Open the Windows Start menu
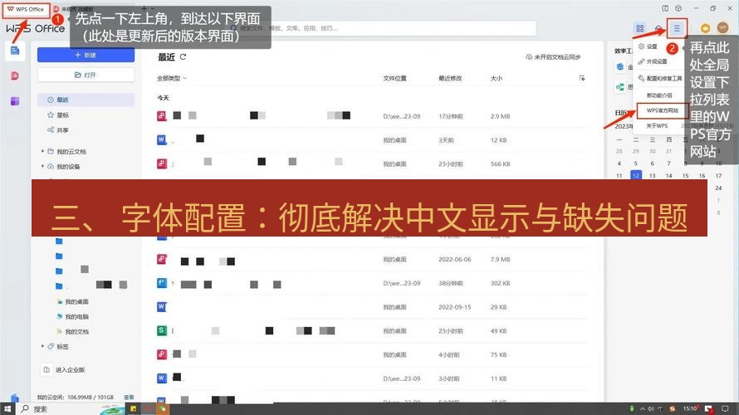 click(7, 409)
